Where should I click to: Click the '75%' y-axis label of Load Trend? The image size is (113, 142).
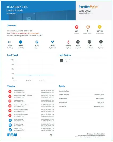(x=12, y=65)
